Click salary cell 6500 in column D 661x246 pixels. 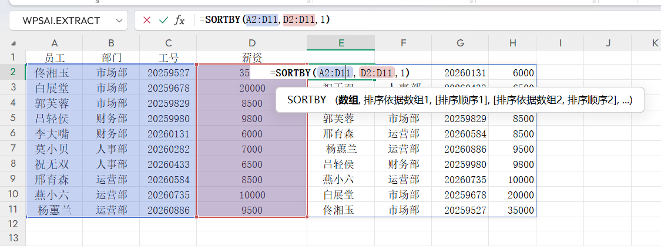(x=251, y=164)
